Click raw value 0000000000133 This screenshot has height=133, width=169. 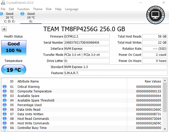149,91
